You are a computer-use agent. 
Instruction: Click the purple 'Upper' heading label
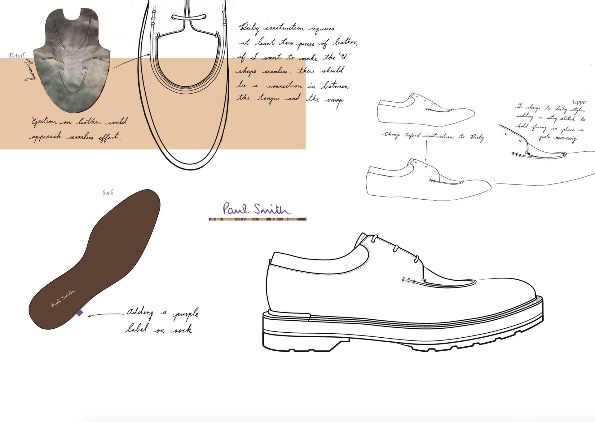[579, 102]
